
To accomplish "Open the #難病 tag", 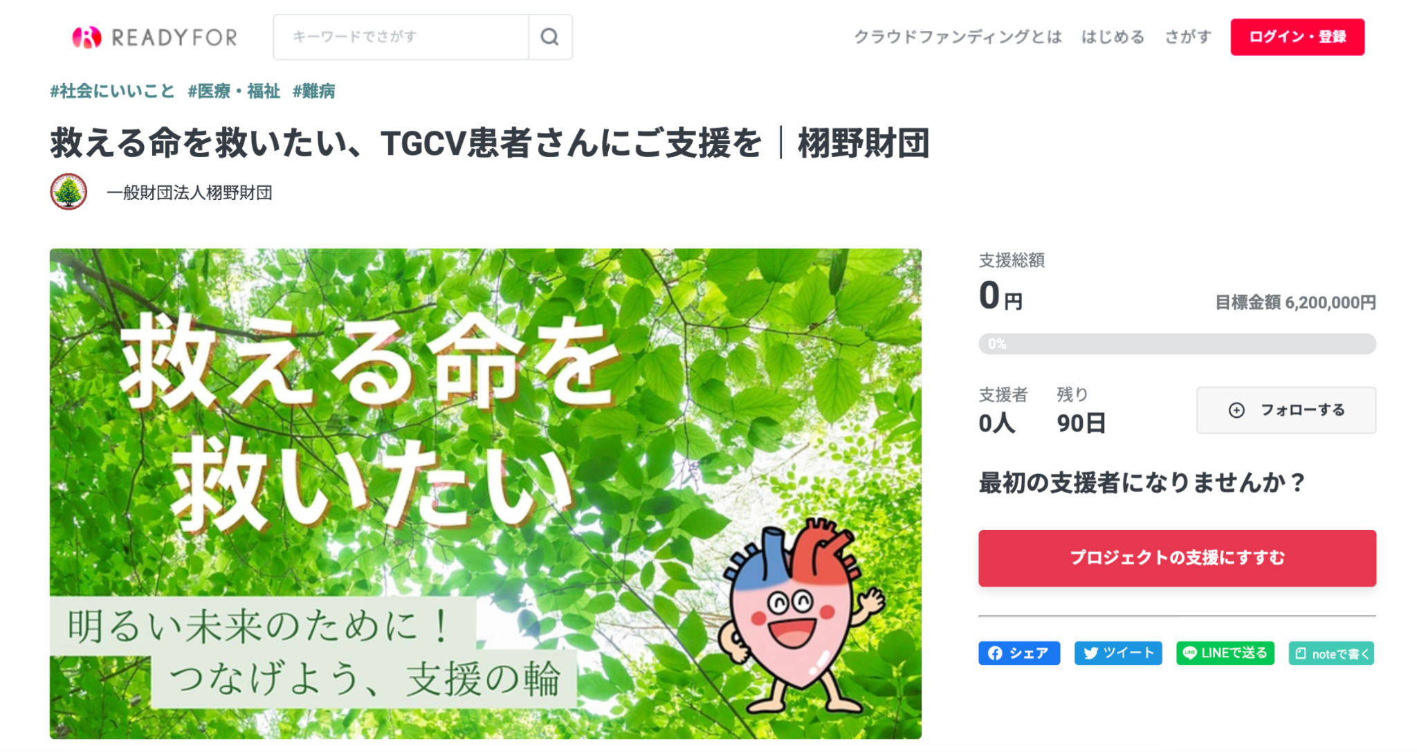I will tap(313, 91).
